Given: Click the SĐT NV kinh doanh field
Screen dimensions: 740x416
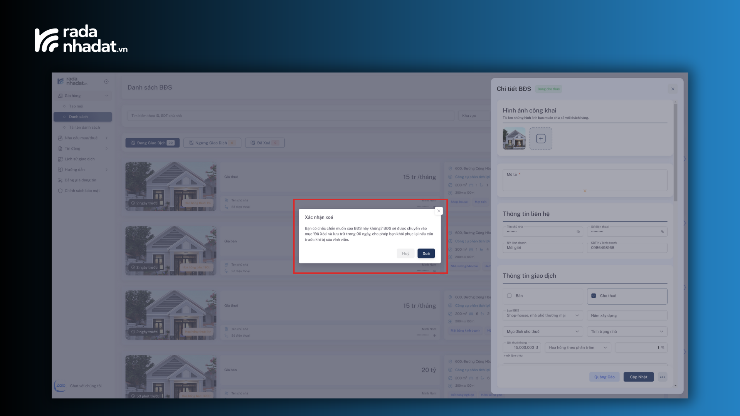Looking at the screenshot, I should 627,248.
